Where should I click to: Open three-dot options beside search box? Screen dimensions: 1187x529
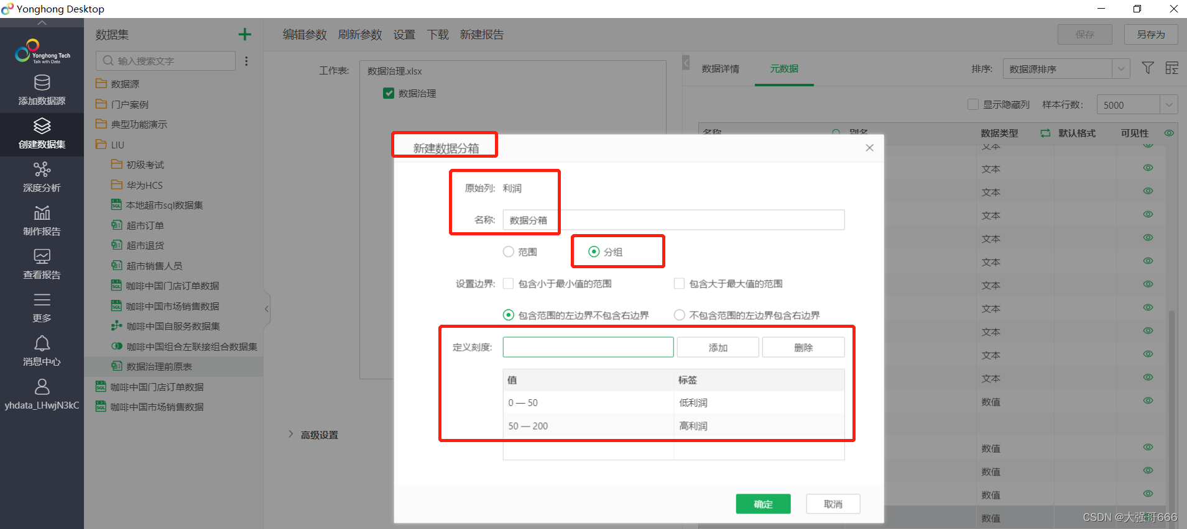click(246, 61)
